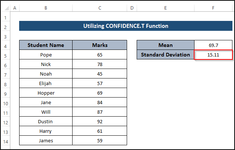This screenshot has width=235, height=150.
Task: Select the 'Marks' header cell
Action: [x=100, y=45]
